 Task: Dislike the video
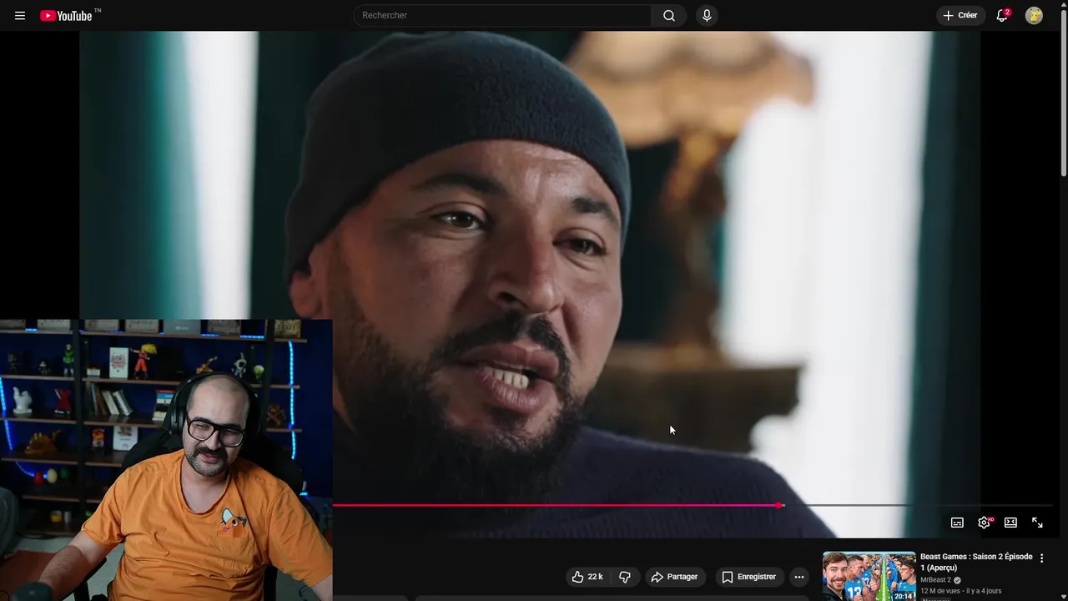(625, 577)
